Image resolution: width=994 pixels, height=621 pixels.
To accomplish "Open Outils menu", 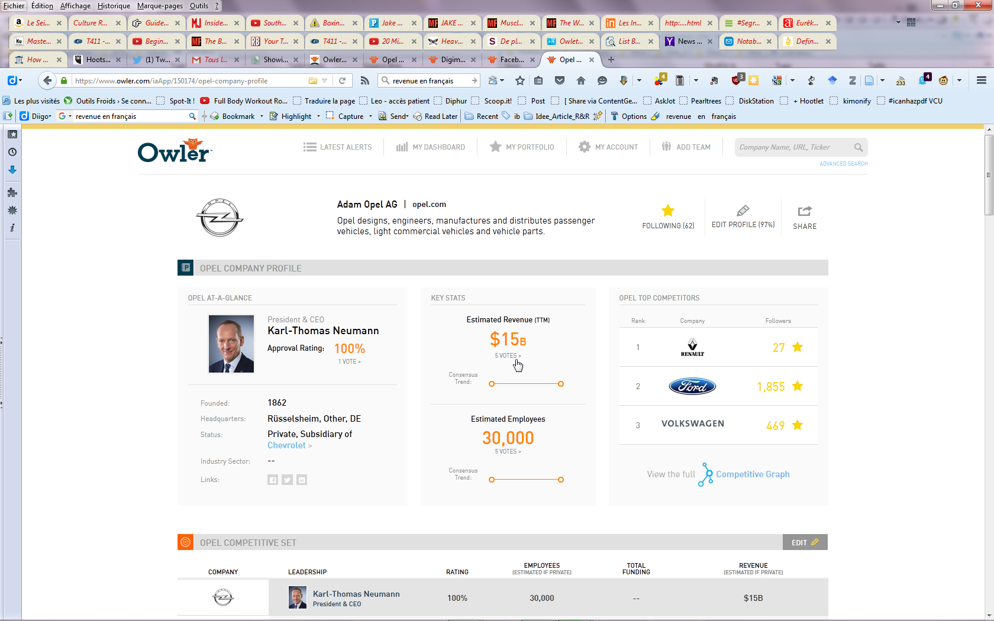I will [x=199, y=6].
